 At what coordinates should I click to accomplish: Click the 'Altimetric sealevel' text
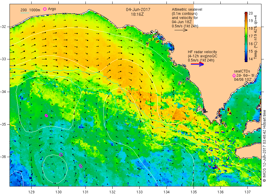click(x=187, y=10)
